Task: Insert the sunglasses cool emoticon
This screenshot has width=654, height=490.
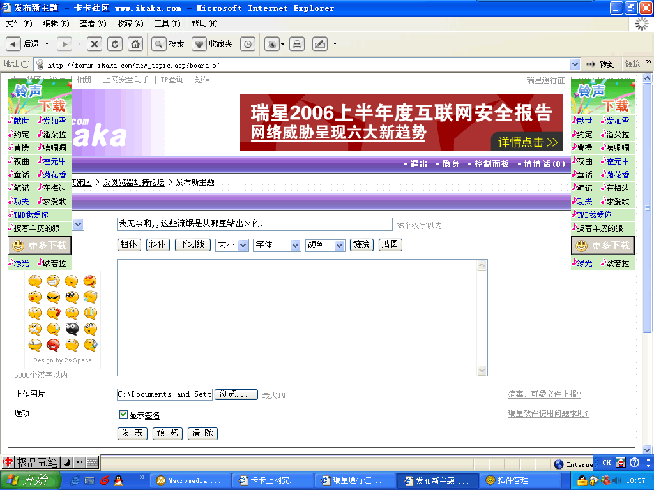Action: [53, 297]
